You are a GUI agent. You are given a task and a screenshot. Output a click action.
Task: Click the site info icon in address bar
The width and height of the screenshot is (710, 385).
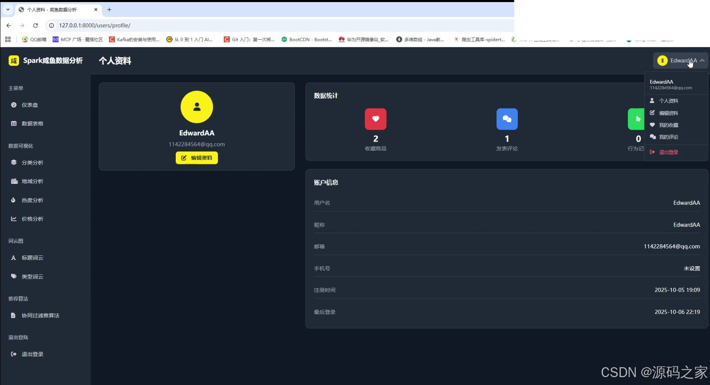click(51, 25)
